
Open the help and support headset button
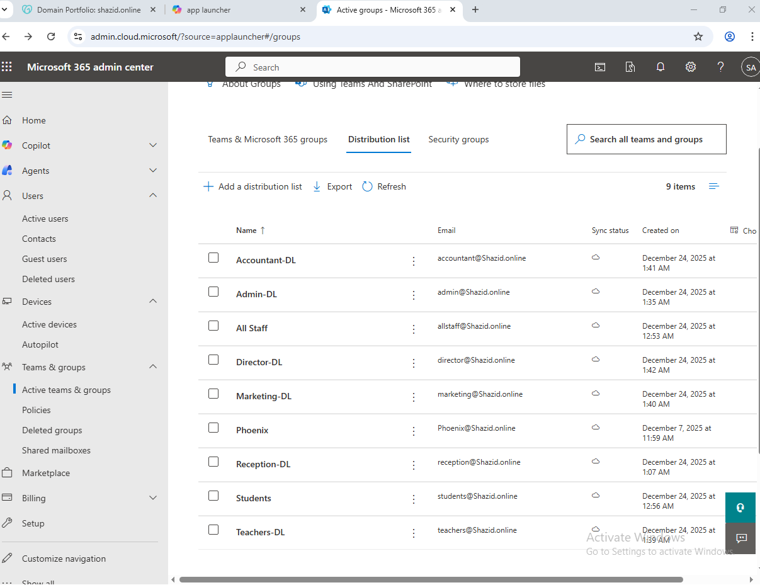(740, 508)
